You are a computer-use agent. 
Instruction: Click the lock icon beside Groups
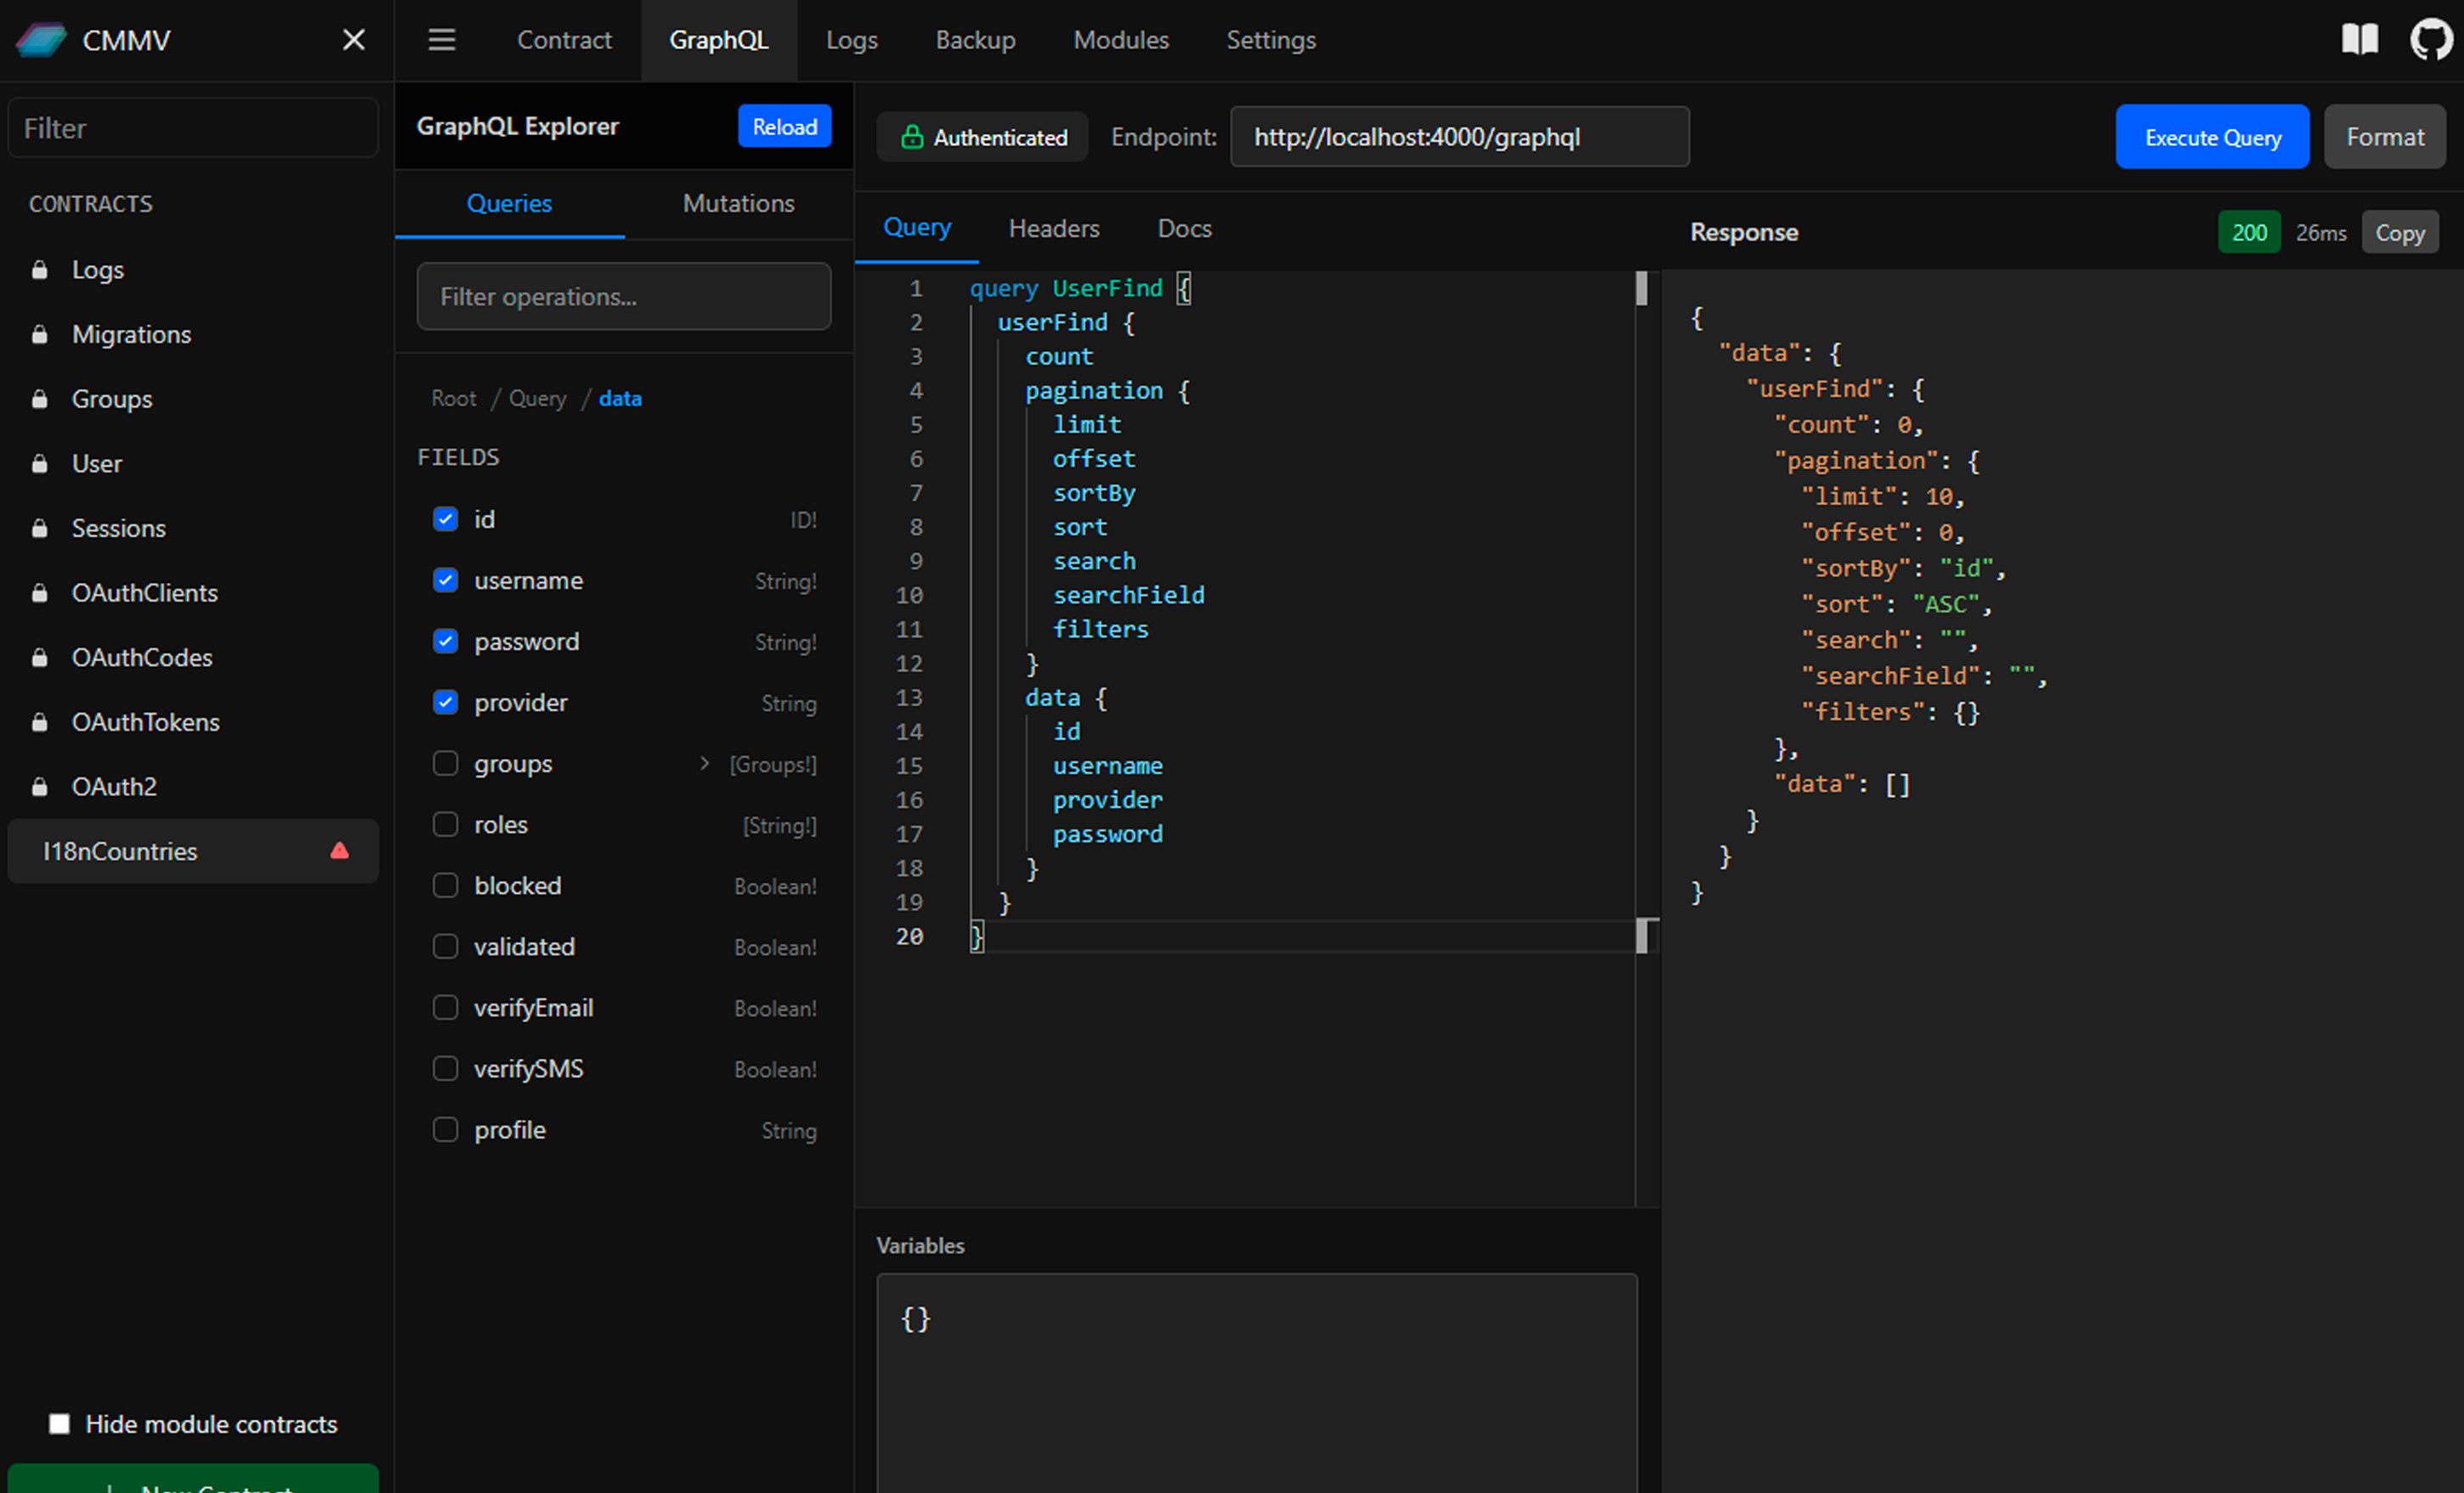click(x=40, y=399)
